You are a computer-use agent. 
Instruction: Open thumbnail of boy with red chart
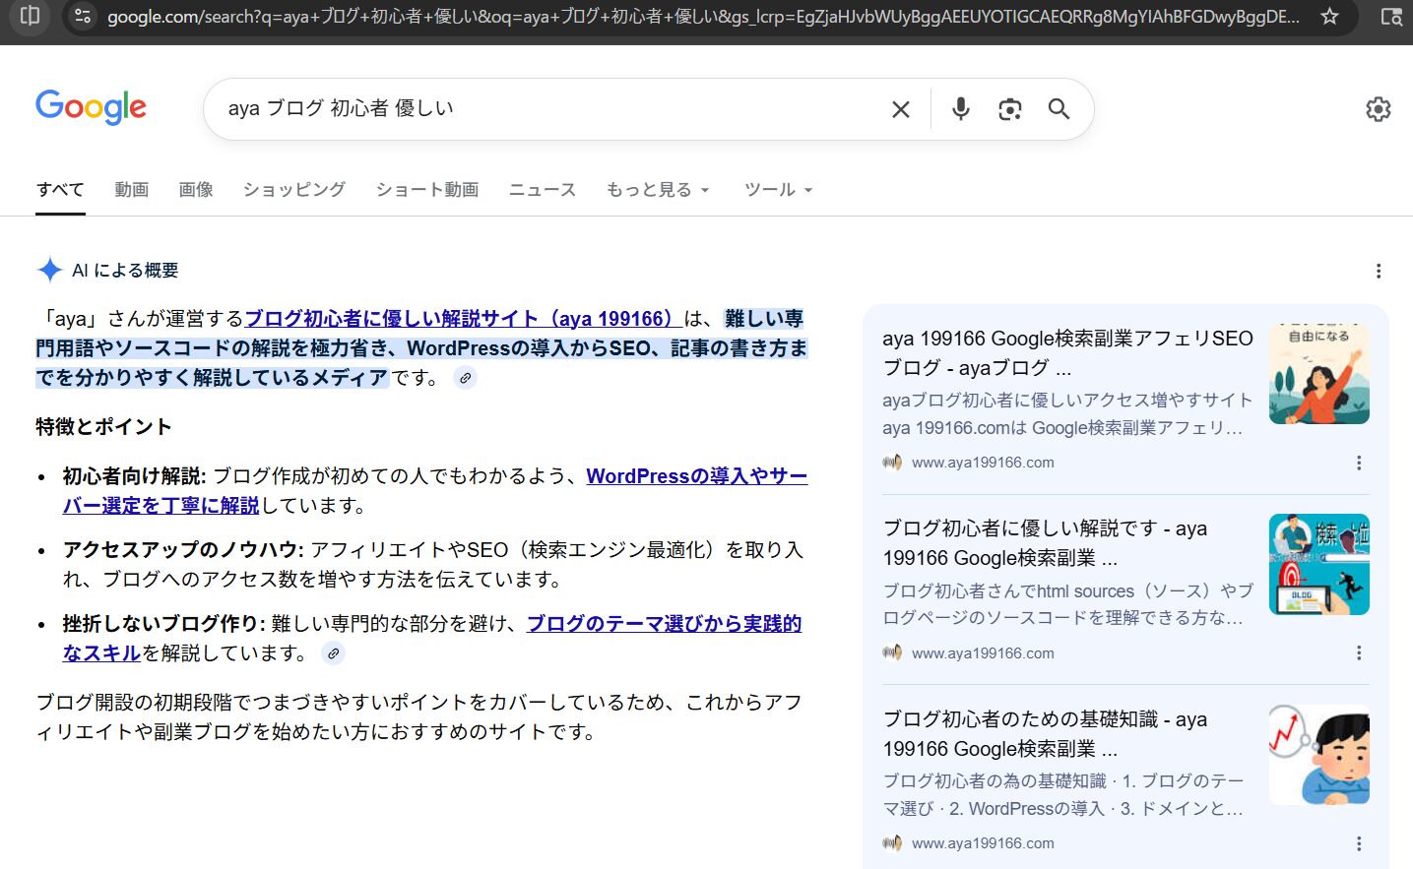point(1318,755)
